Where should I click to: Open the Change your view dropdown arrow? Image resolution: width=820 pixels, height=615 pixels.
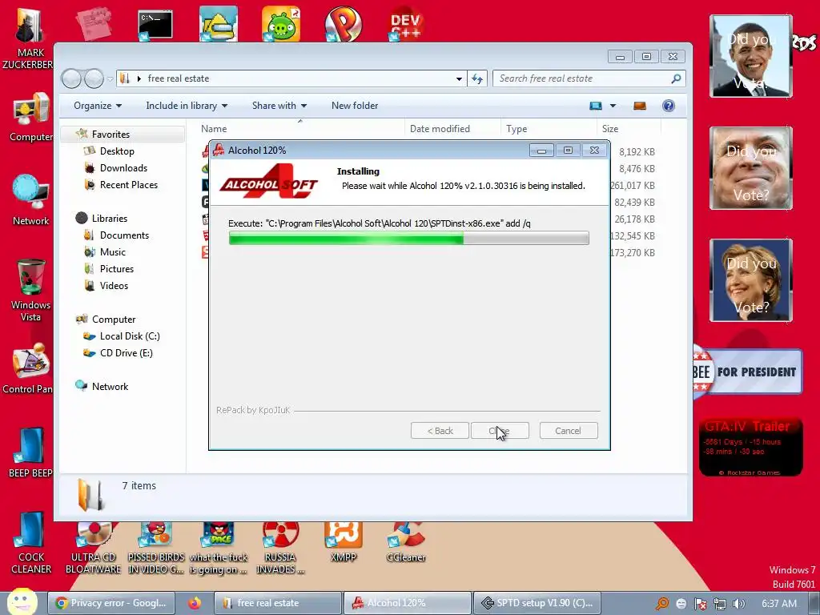[613, 106]
